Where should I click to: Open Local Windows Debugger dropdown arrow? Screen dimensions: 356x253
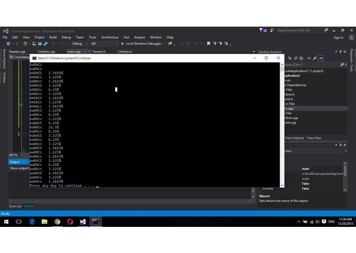tap(163, 44)
